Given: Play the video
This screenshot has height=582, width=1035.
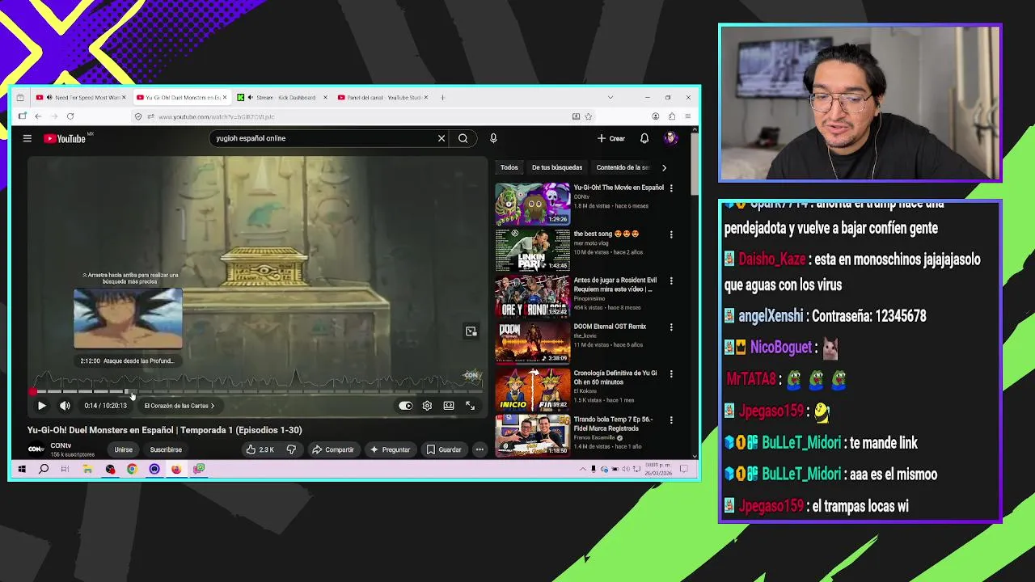Looking at the screenshot, I should (41, 406).
